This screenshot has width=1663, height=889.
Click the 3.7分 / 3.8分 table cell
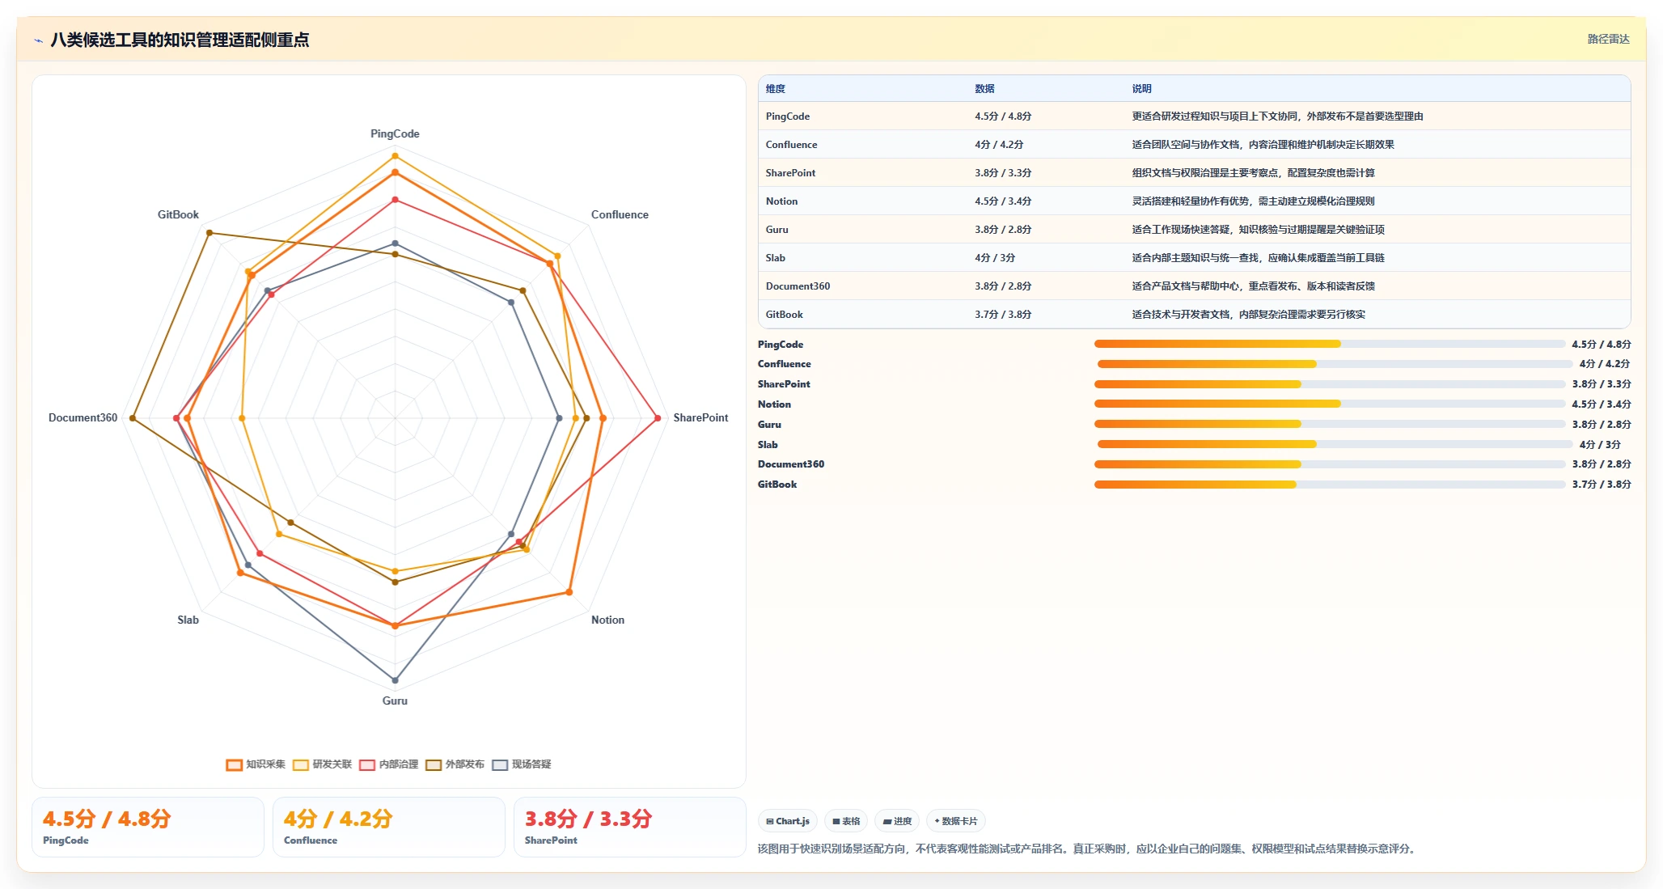click(x=1003, y=315)
